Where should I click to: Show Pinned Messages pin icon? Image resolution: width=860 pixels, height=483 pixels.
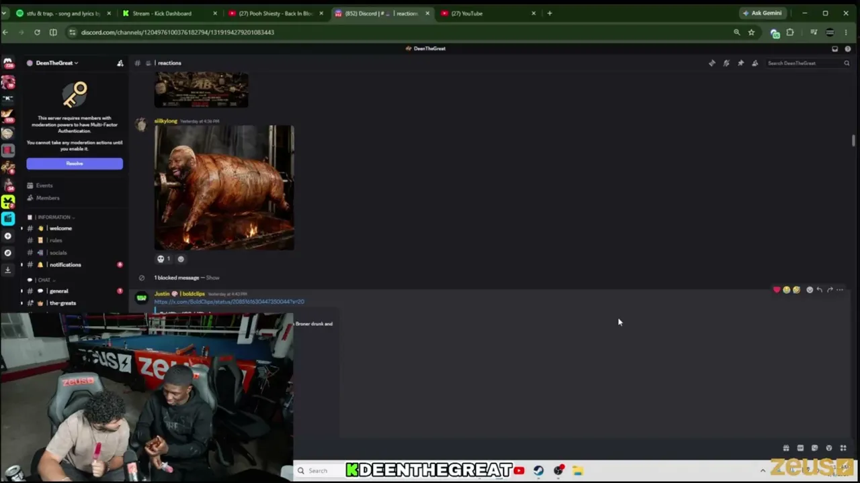coord(740,63)
